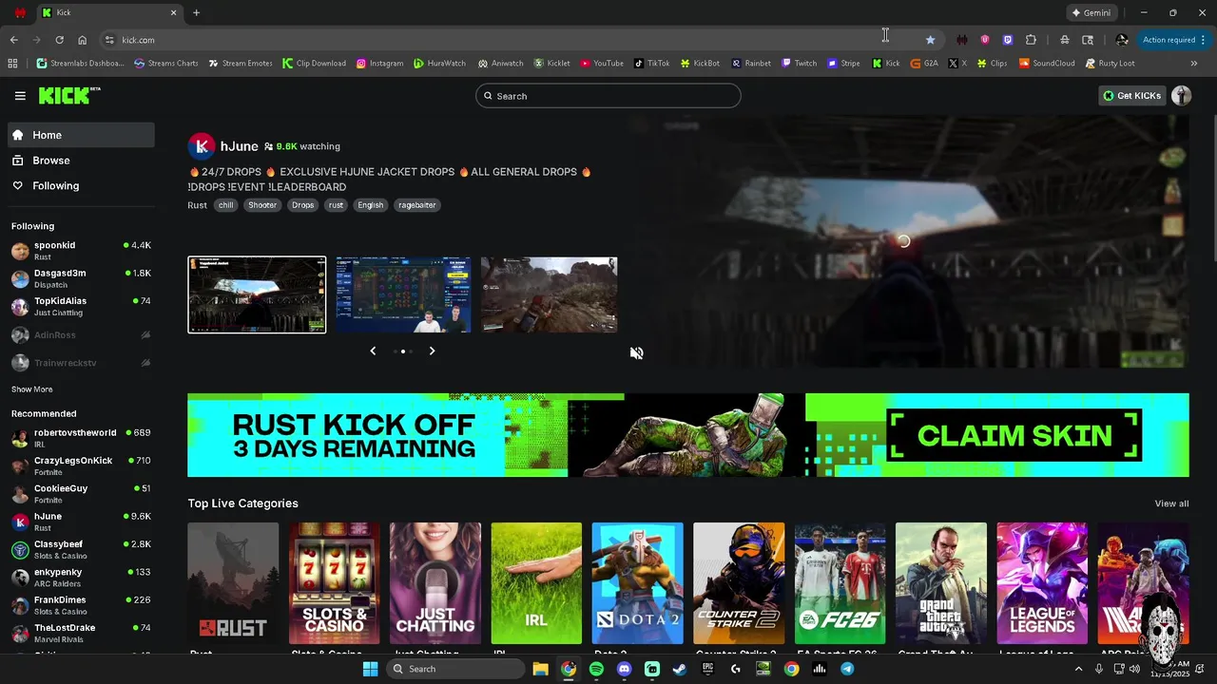The height and width of the screenshot is (684, 1217).
Task: Open the League of Legends category card
Action: coord(1042,583)
